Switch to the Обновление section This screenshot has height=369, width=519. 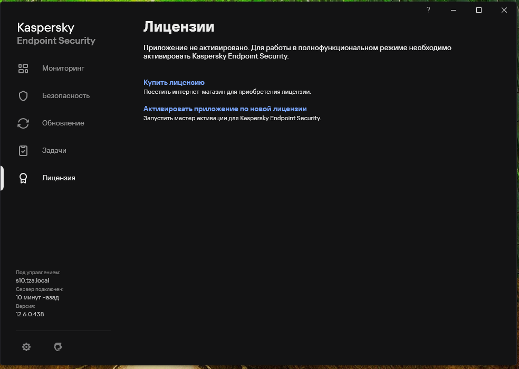click(x=63, y=123)
